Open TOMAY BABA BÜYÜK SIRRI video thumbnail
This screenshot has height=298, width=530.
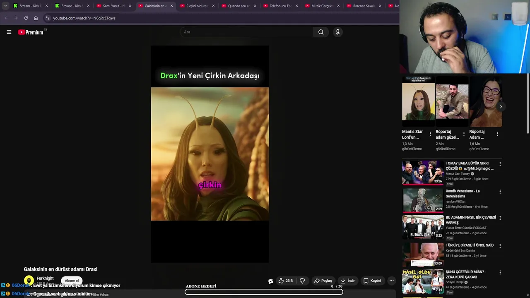423,172
